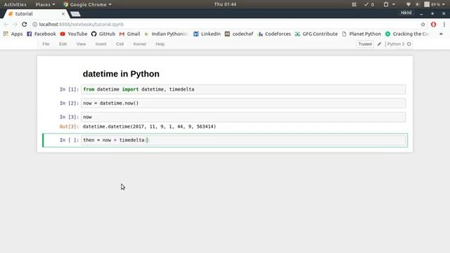Screen dimensions: 450x253
Task: Click the Trusted notebook button
Action: tap(365, 44)
